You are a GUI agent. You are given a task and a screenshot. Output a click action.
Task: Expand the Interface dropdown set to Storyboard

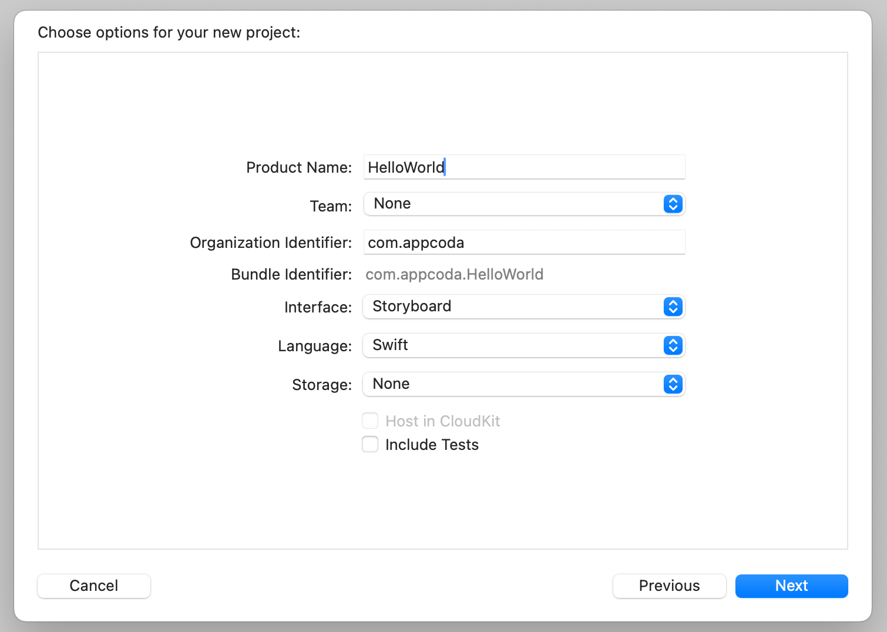tap(523, 307)
